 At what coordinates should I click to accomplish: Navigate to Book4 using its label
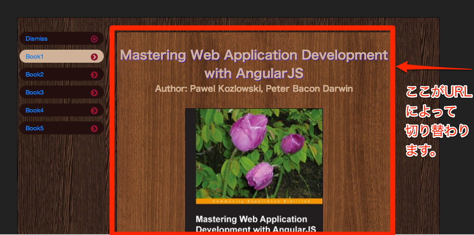(34, 110)
